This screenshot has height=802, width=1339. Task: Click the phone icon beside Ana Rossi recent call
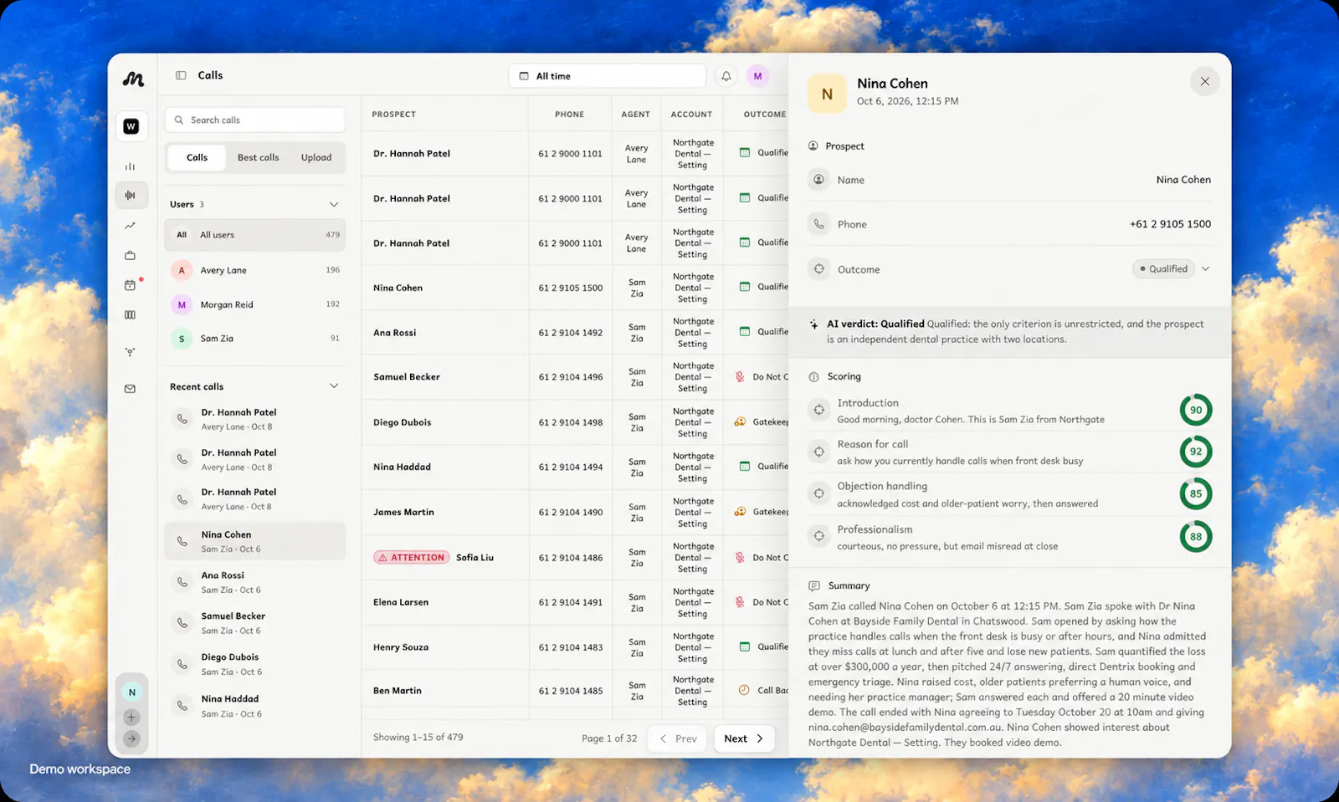[182, 582]
